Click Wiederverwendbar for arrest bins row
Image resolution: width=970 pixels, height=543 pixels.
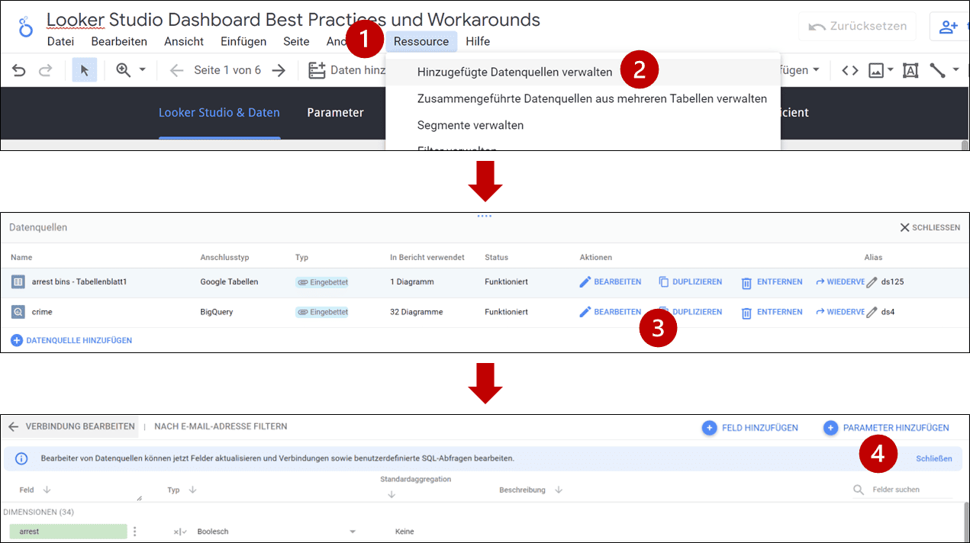(x=840, y=282)
